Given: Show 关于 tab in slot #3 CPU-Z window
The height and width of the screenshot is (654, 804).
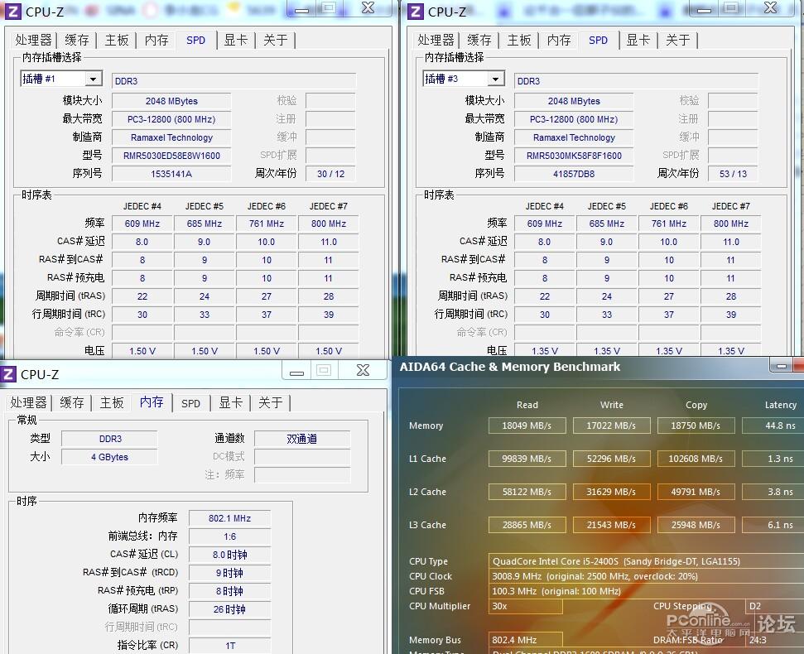Looking at the screenshot, I should click(678, 40).
